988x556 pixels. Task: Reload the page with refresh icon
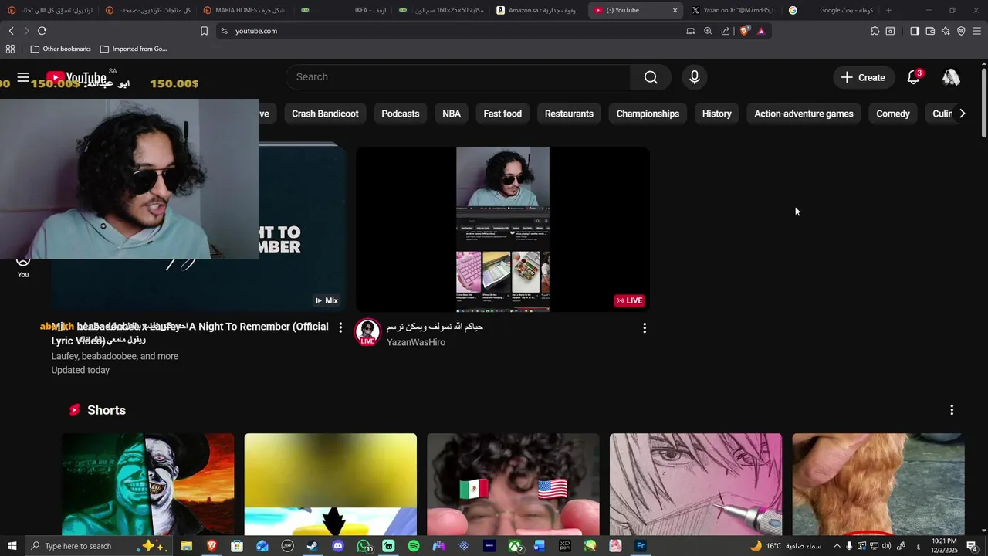coord(42,31)
